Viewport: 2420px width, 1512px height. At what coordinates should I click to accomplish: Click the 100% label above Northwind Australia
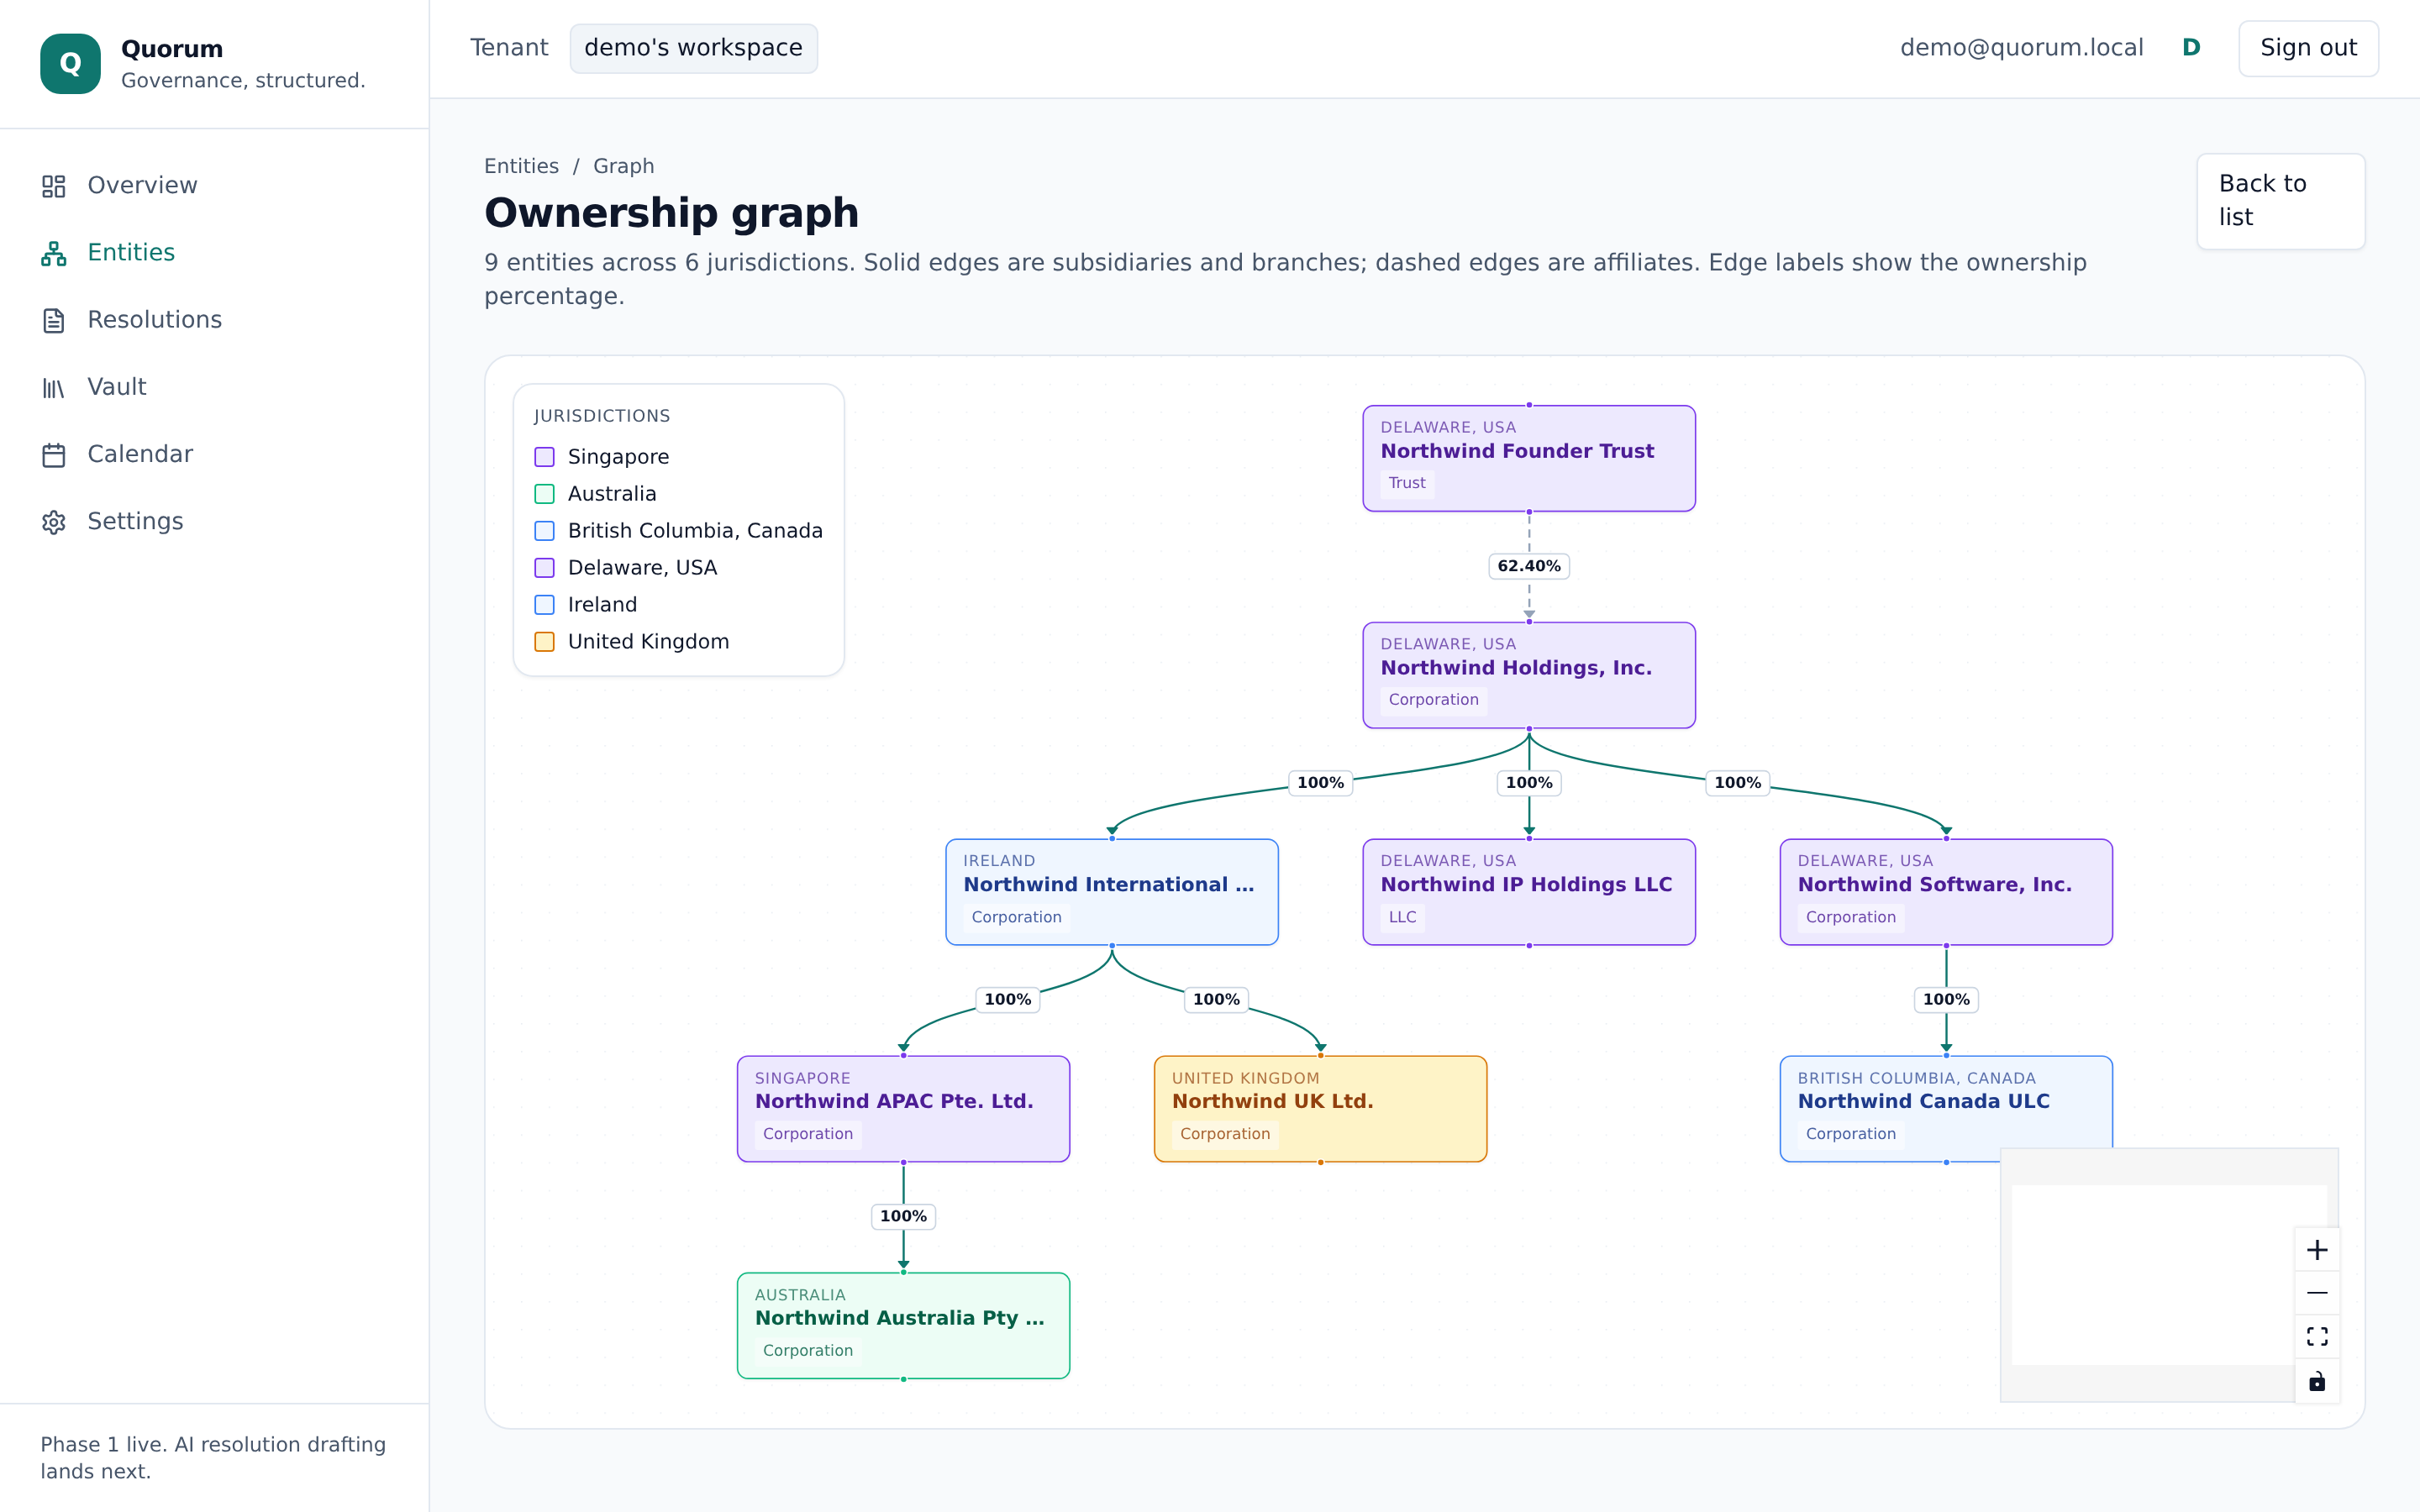click(903, 1217)
